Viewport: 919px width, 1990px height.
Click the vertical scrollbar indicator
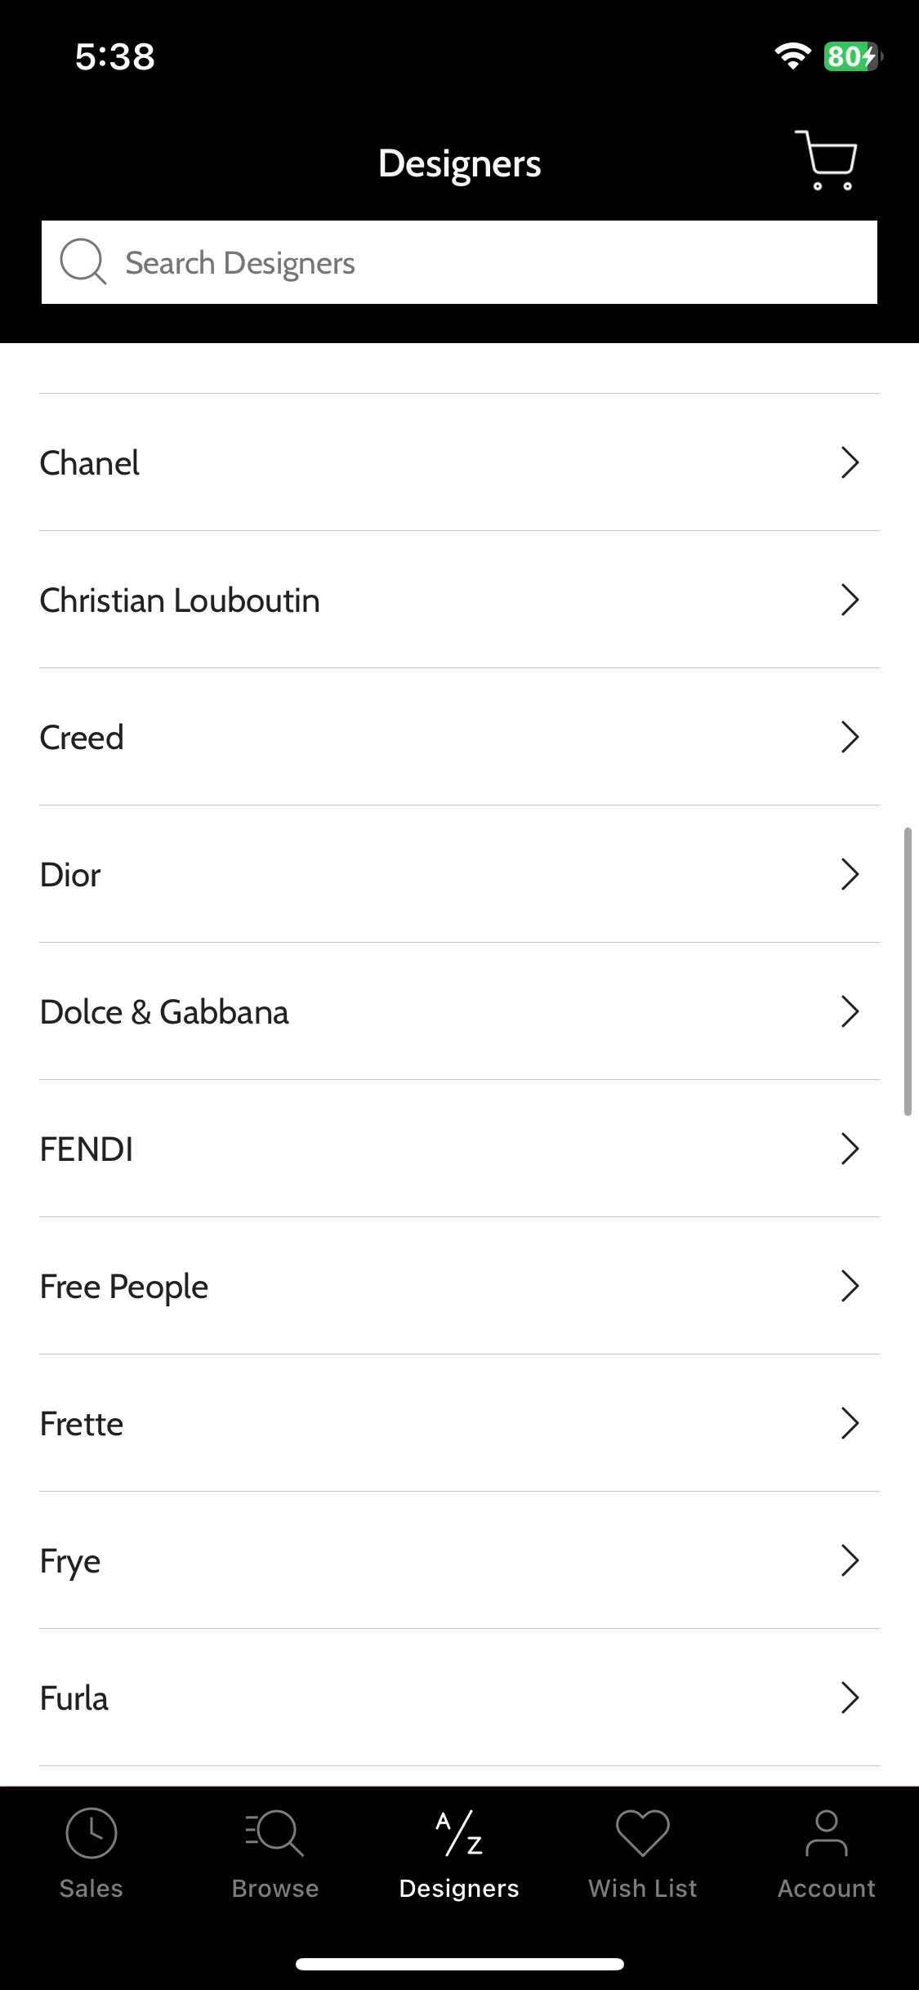coord(908,971)
